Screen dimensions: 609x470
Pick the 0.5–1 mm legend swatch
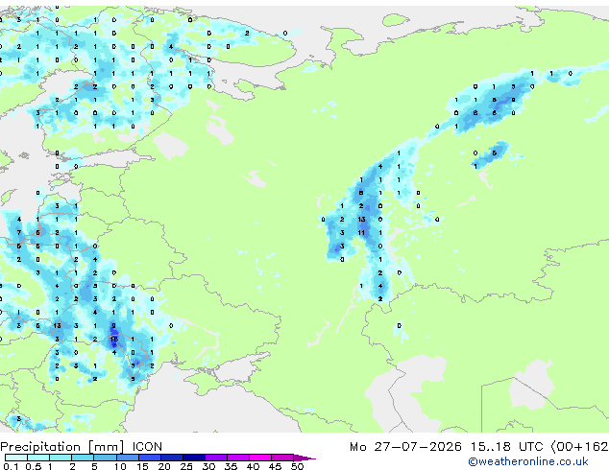tap(38, 458)
